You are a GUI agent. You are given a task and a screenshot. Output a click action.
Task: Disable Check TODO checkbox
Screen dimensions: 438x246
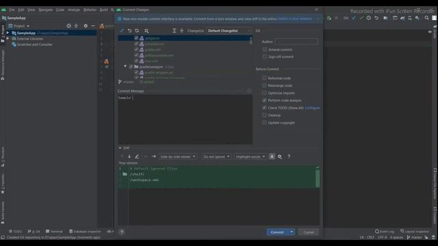[264, 108]
